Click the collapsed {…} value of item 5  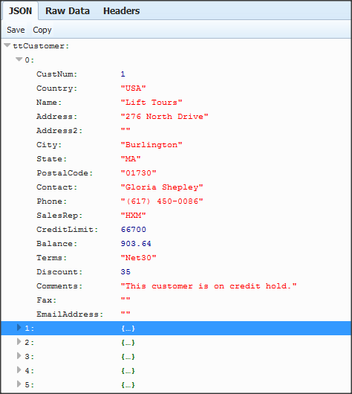[128, 384]
